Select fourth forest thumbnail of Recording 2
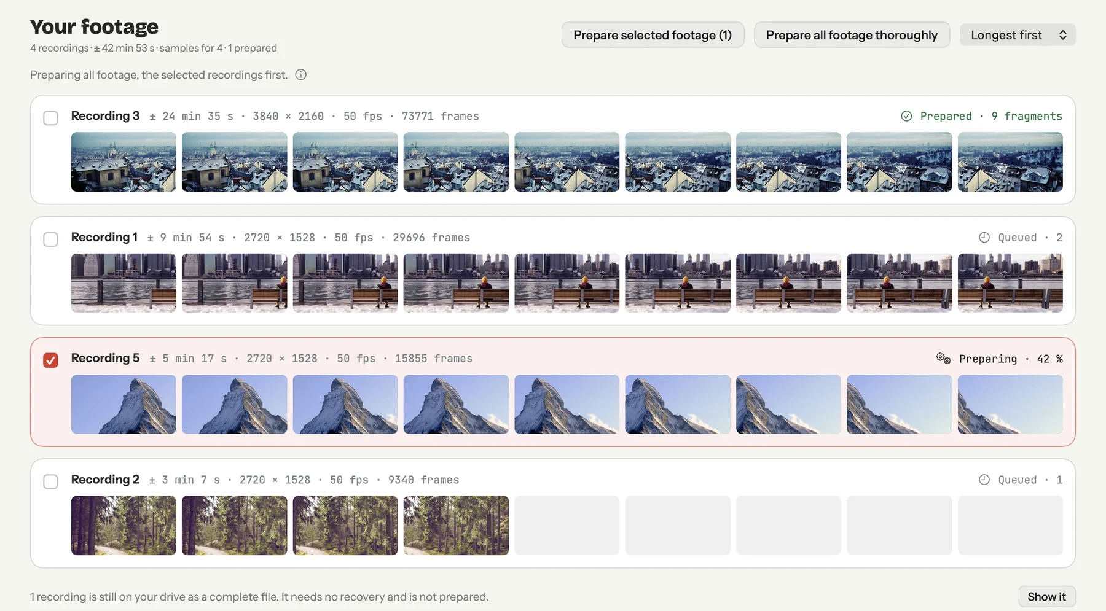The image size is (1106, 611). point(456,526)
